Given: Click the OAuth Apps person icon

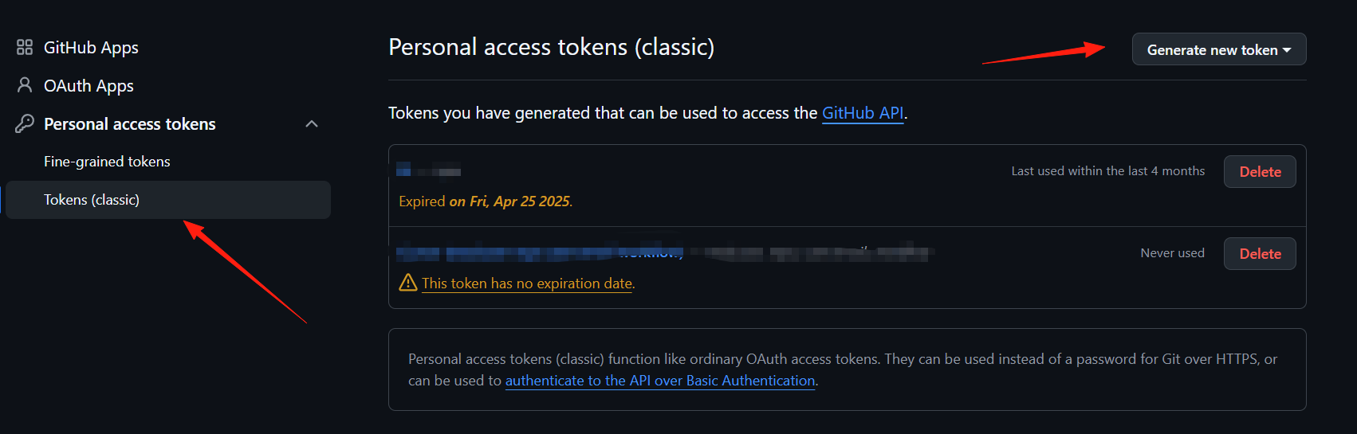Looking at the screenshot, I should [x=25, y=85].
